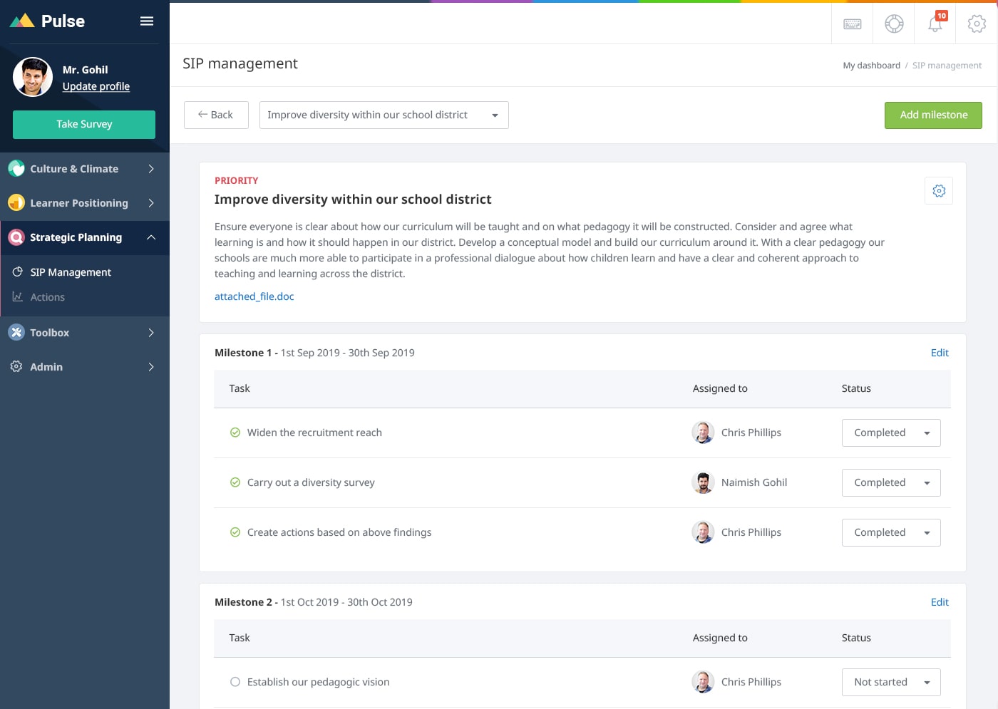Open the school priority selector dropdown
This screenshot has width=998, height=709.
384,115
